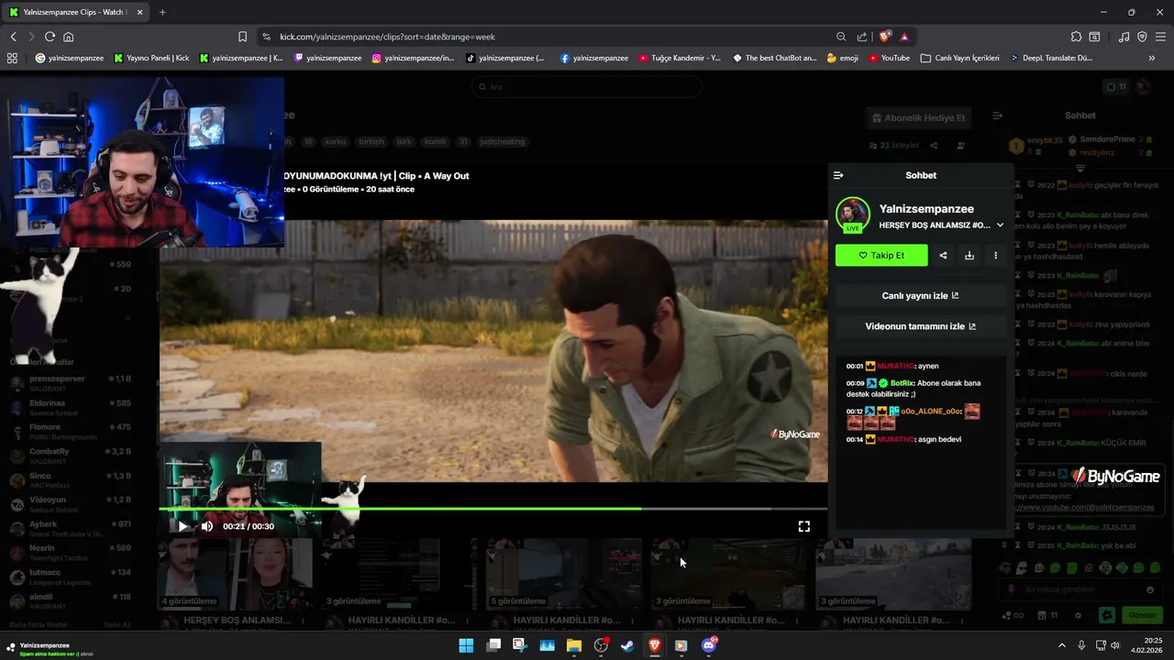Image resolution: width=1174 pixels, height=660 pixels.
Task: Click the zoom magnifier in address bar
Action: (x=841, y=37)
